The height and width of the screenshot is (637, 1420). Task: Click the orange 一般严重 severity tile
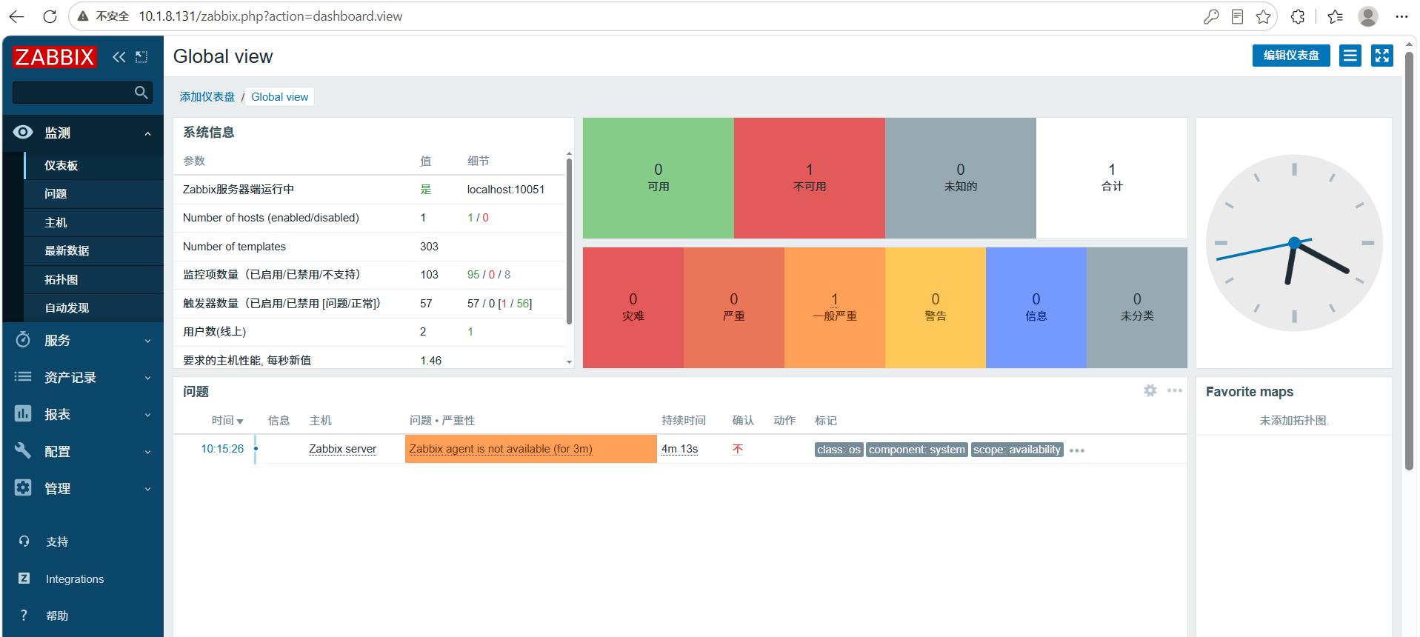tap(835, 307)
